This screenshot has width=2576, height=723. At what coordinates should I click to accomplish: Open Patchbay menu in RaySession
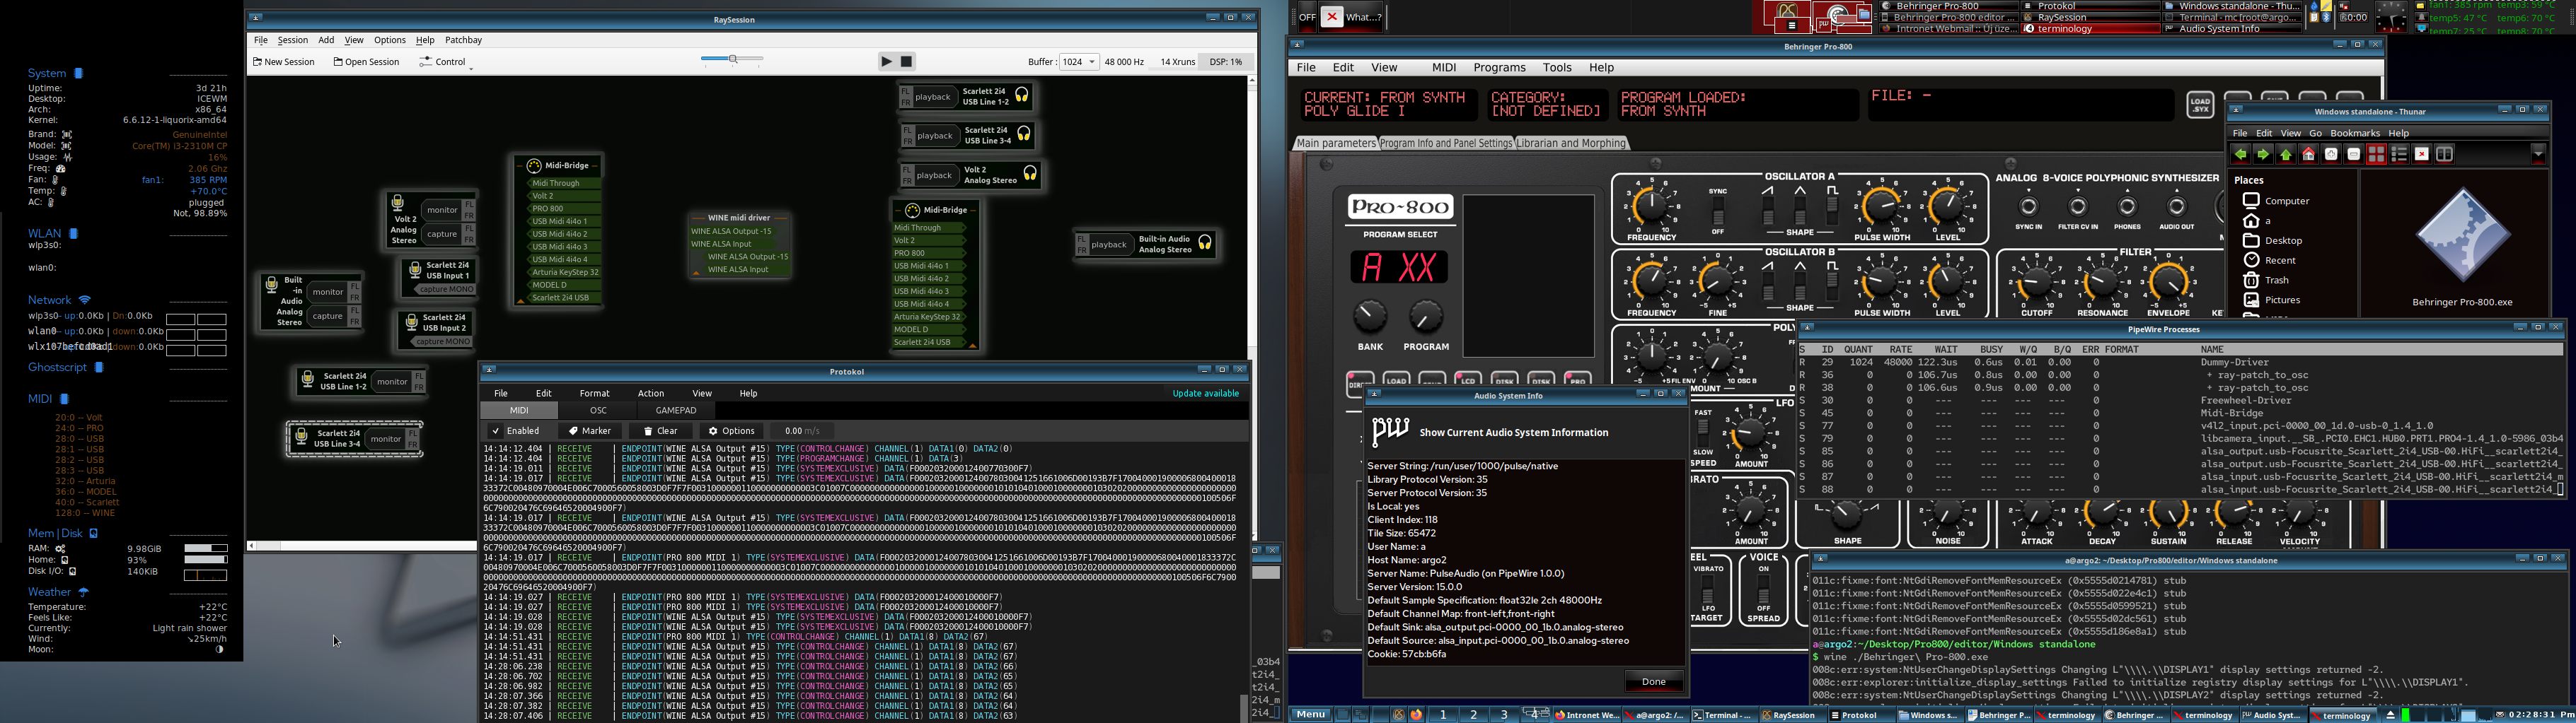pos(463,40)
